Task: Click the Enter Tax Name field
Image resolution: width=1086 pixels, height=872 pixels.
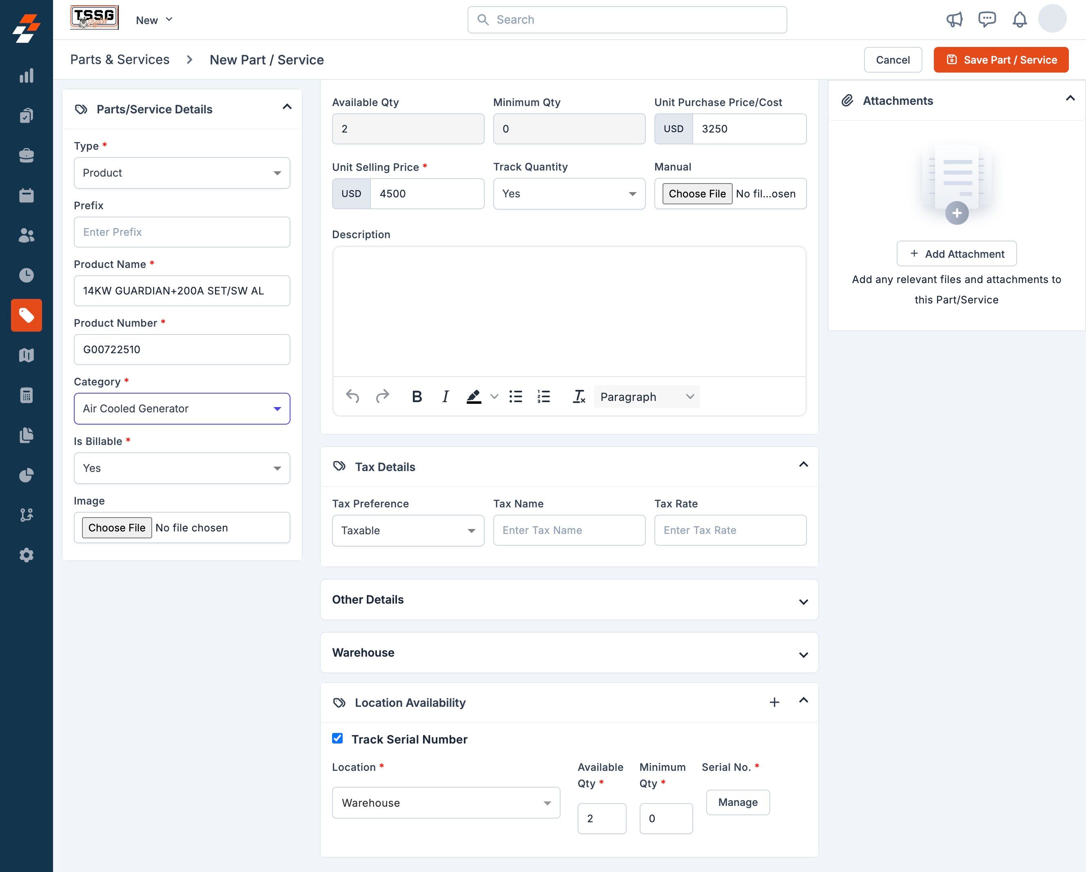Action: coord(569,530)
